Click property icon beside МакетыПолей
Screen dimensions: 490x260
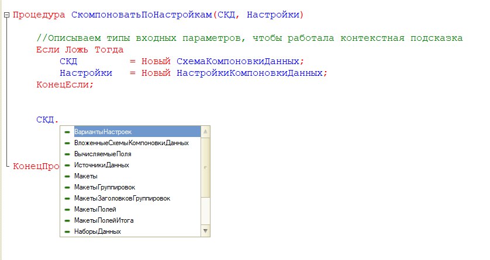[67, 209]
